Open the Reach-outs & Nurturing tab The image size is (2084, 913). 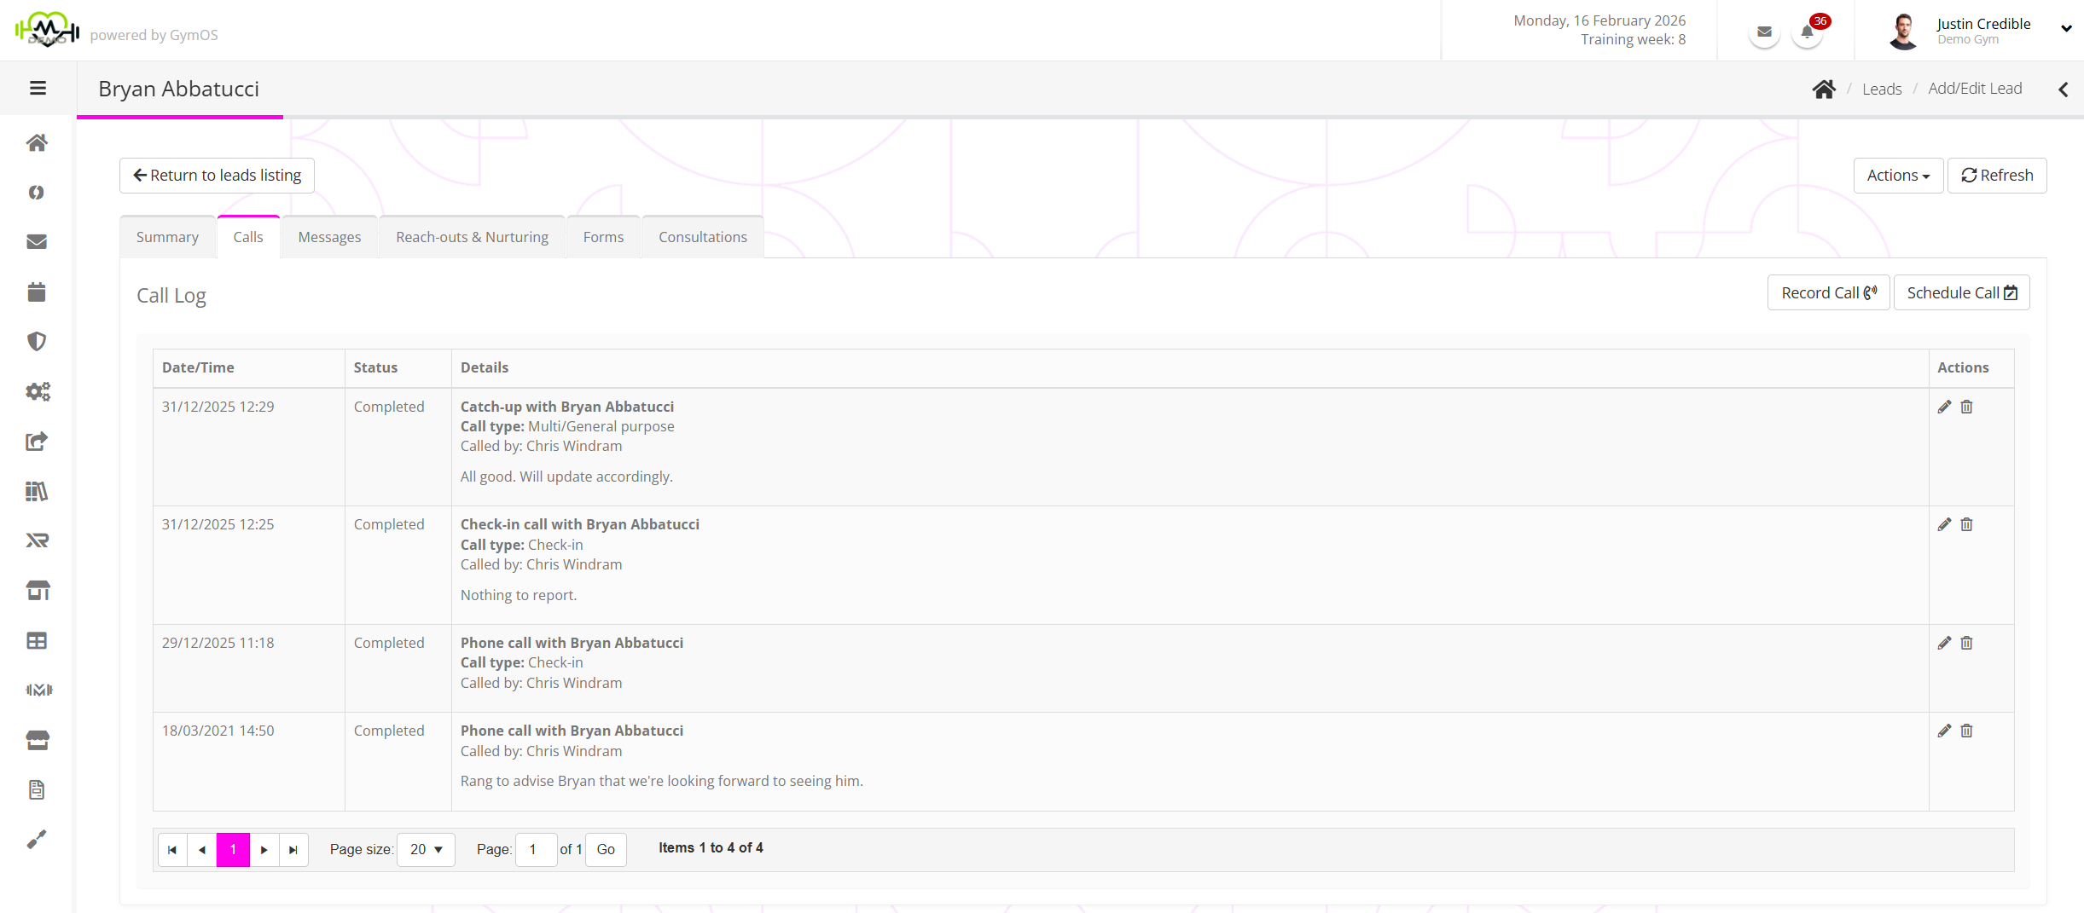tap(472, 238)
